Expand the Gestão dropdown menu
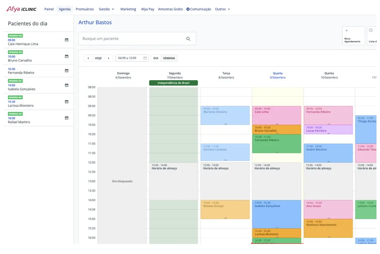Screen dimensions: 380x254 (106, 9)
